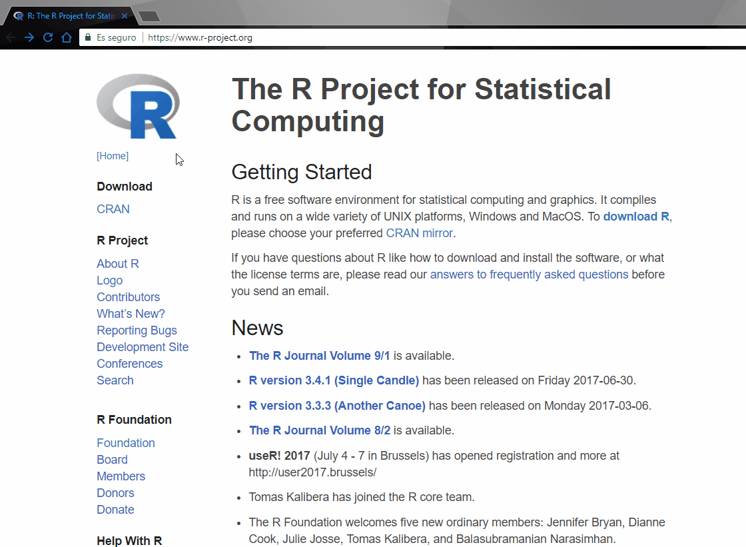The width and height of the screenshot is (746, 547).
Task: Click the 'News' heading
Action: point(257,328)
